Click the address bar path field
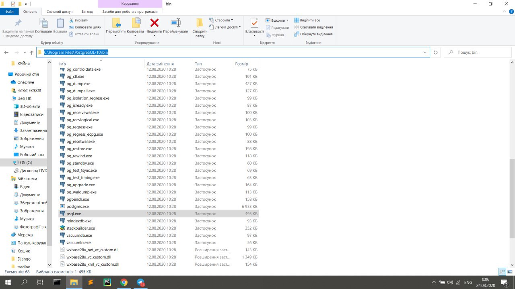This screenshot has height=289, width=515. click(233, 52)
